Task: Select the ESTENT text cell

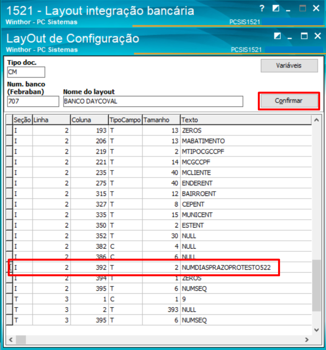Action: click(246, 226)
